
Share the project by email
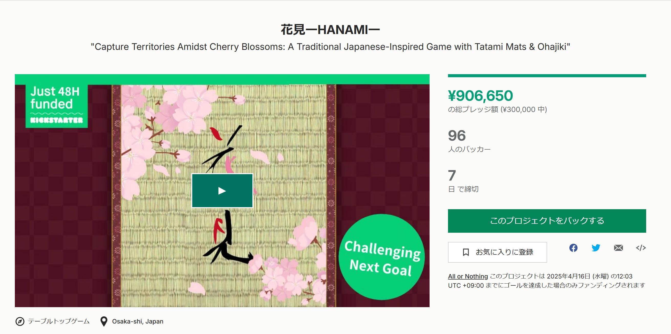(x=618, y=248)
